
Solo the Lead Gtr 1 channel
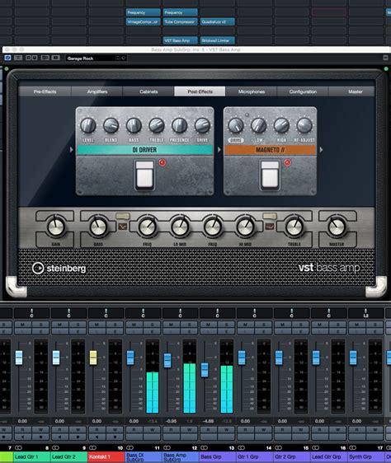point(40,325)
